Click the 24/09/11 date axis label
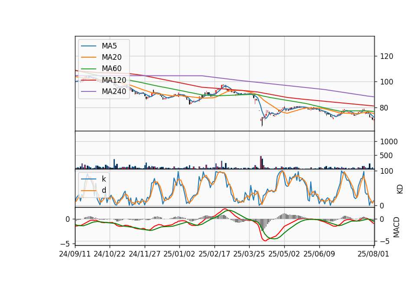The width and height of the screenshot is (416, 299). (75, 254)
